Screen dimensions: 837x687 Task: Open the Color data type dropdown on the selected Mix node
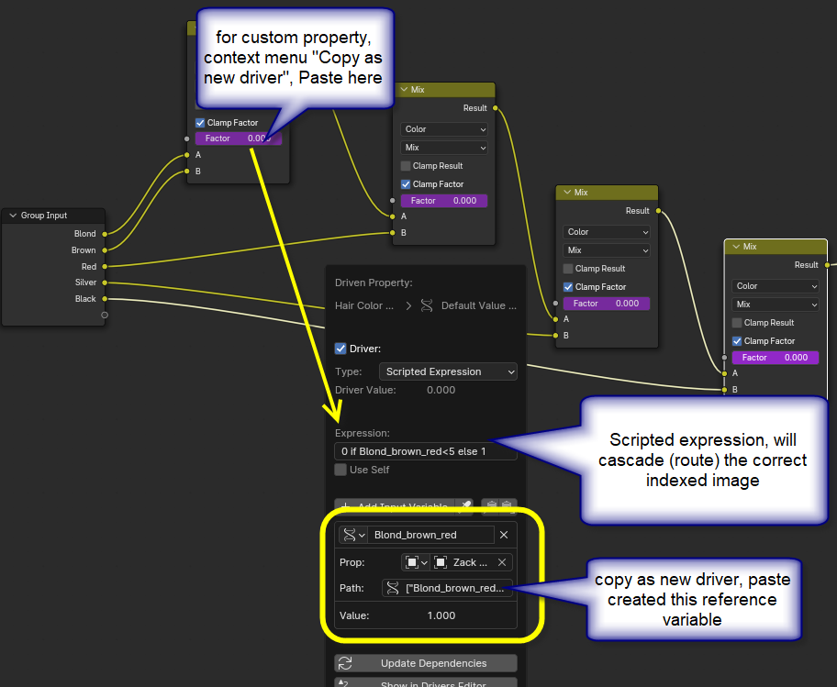click(x=776, y=286)
